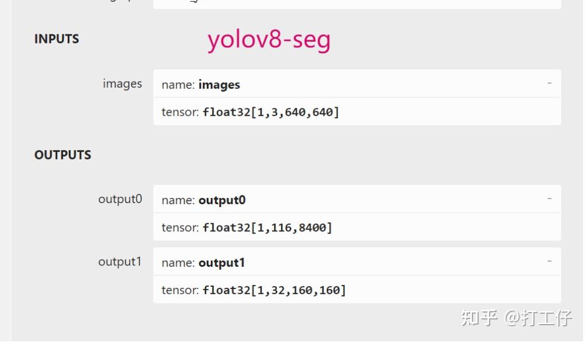Select tensor float32[1,32,160,160] value

[274, 290]
